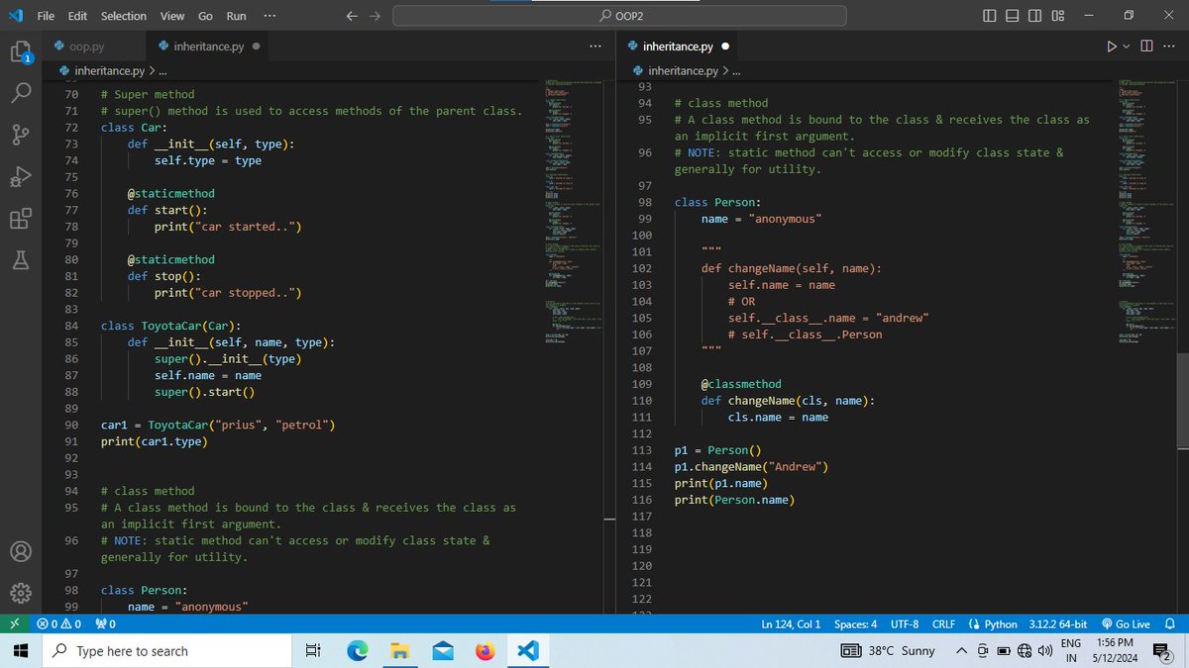Open Microsoft Edge from the taskbar
The height and width of the screenshot is (668, 1189).
[x=357, y=651]
